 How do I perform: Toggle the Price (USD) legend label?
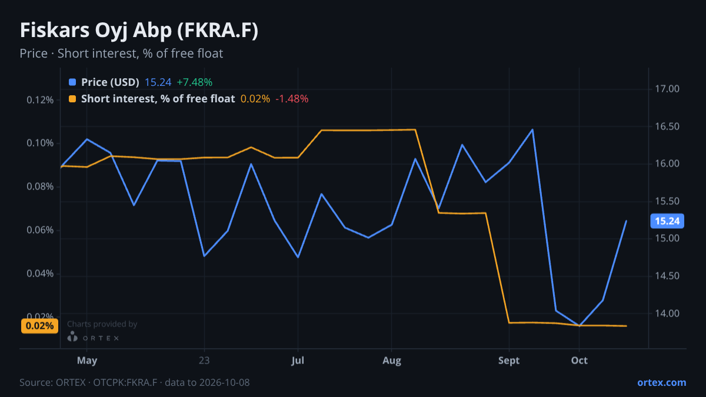click(110, 82)
